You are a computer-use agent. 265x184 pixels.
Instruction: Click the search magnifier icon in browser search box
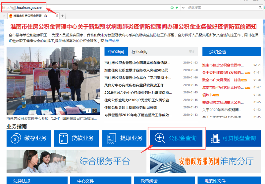click(x=260, y=7)
